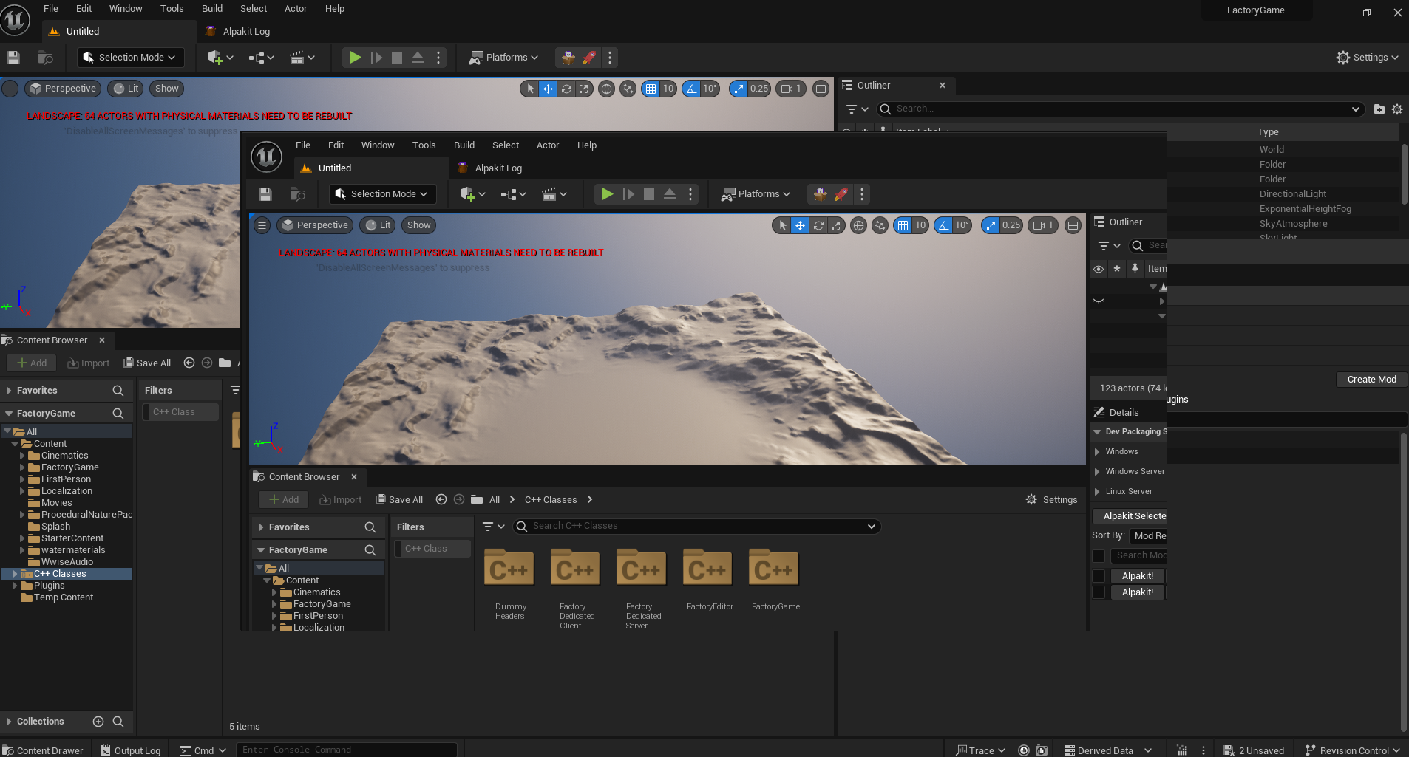Click select pointer tool in front window viewport
The height and width of the screenshot is (757, 1409).
(x=782, y=225)
